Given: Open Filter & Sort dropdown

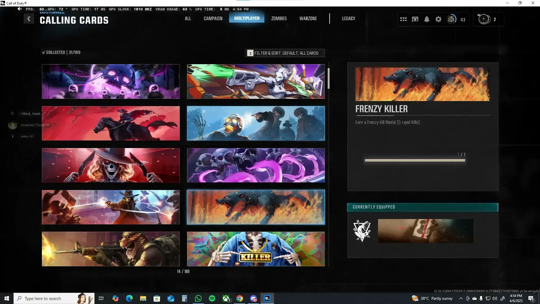Looking at the screenshot, I should coord(285,53).
